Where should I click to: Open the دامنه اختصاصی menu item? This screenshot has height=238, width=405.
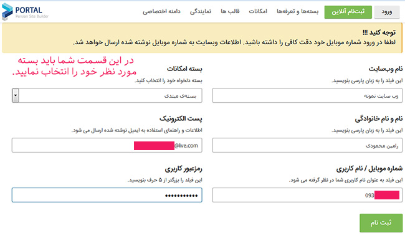[x=161, y=11]
